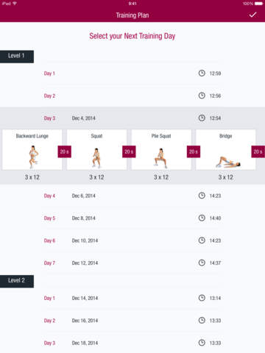Expand Day 4 dated Dec 6, 2014
Image resolution: width=265 pixels, height=353 pixels.
click(132, 196)
